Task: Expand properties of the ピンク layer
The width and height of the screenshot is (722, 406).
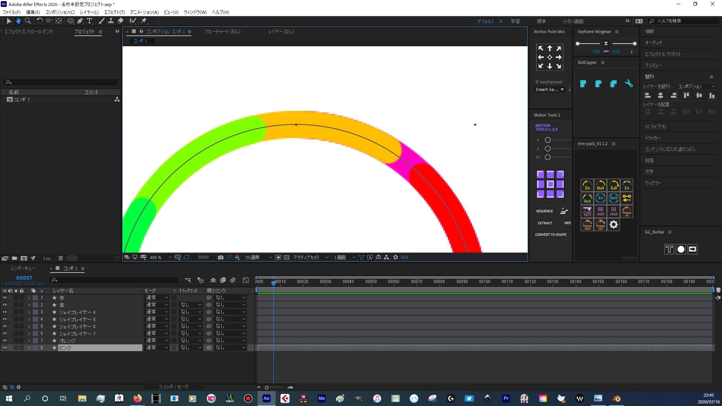Action: coord(29,348)
